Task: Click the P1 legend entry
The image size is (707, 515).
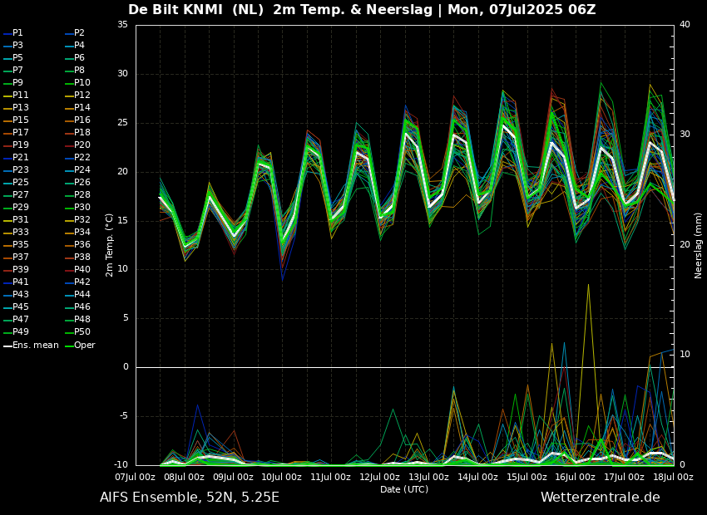Action: click(17, 33)
